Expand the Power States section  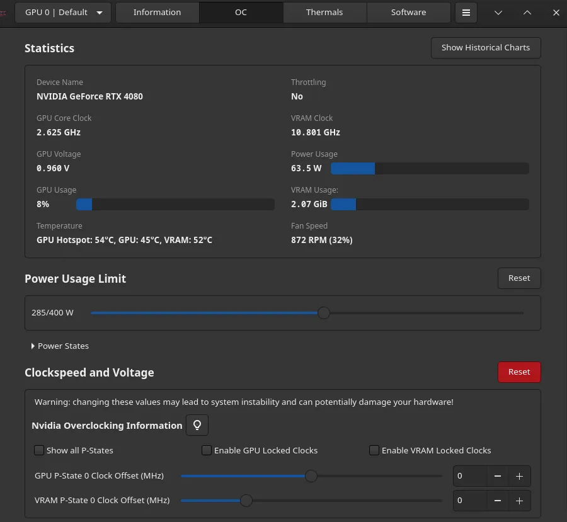click(60, 346)
